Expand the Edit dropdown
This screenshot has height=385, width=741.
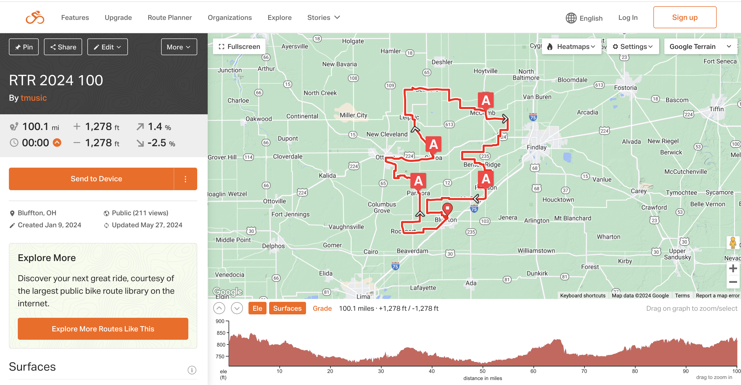tap(108, 47)
